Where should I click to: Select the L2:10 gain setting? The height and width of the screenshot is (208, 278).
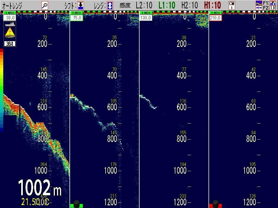click(x=144, y=5)
